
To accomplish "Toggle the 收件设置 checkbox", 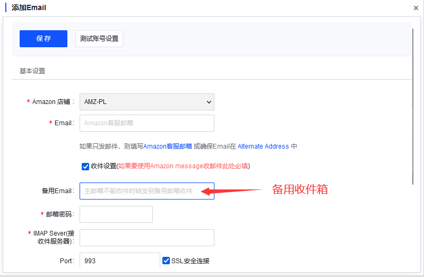I will tap(85, 167).
